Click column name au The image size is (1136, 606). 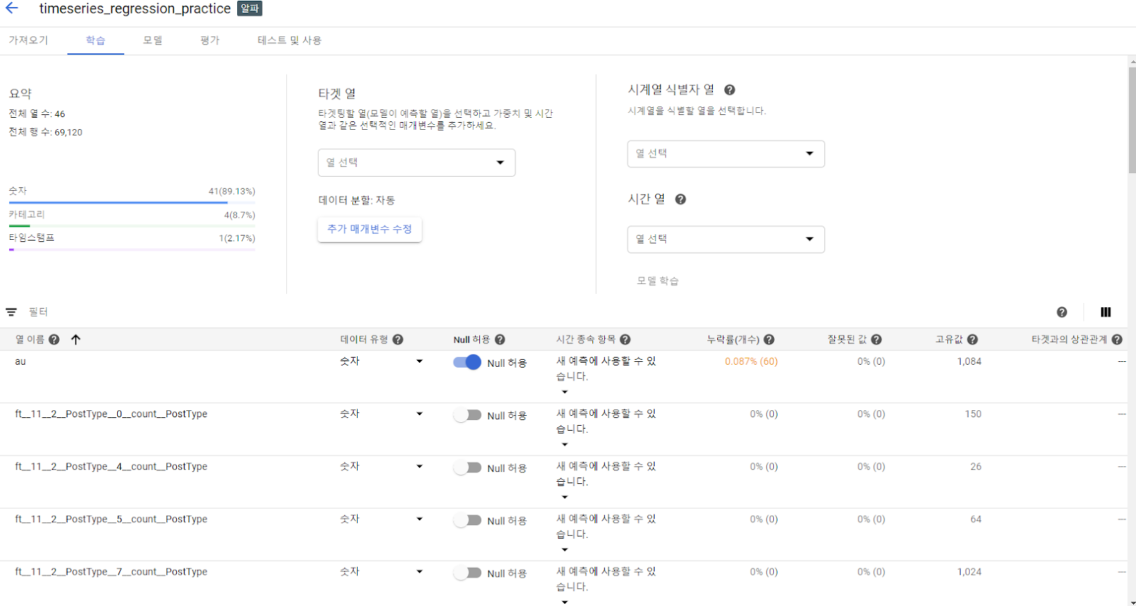click(21, 362)
